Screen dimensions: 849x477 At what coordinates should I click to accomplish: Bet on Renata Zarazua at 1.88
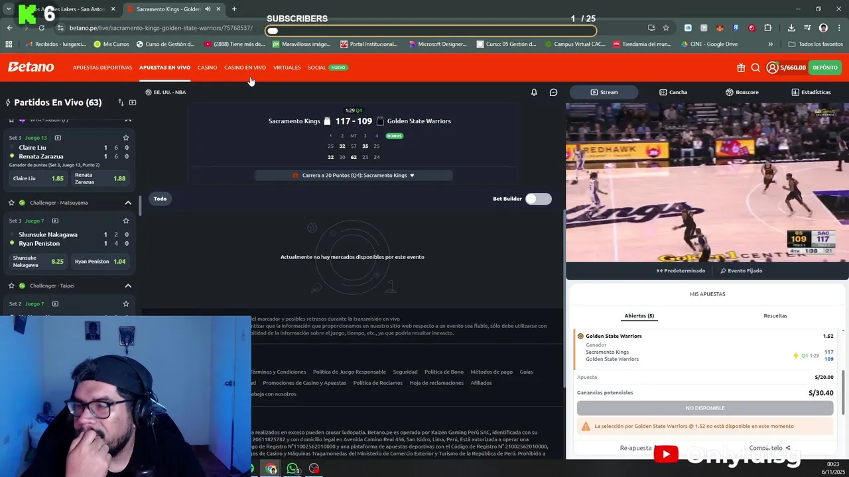(100, 178)
